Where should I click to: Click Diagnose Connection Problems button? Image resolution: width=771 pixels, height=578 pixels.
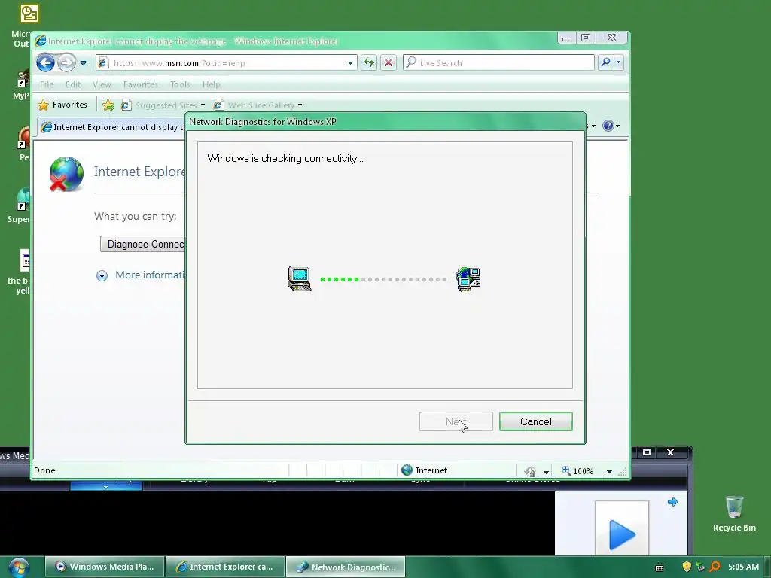[x=142, y=245]
